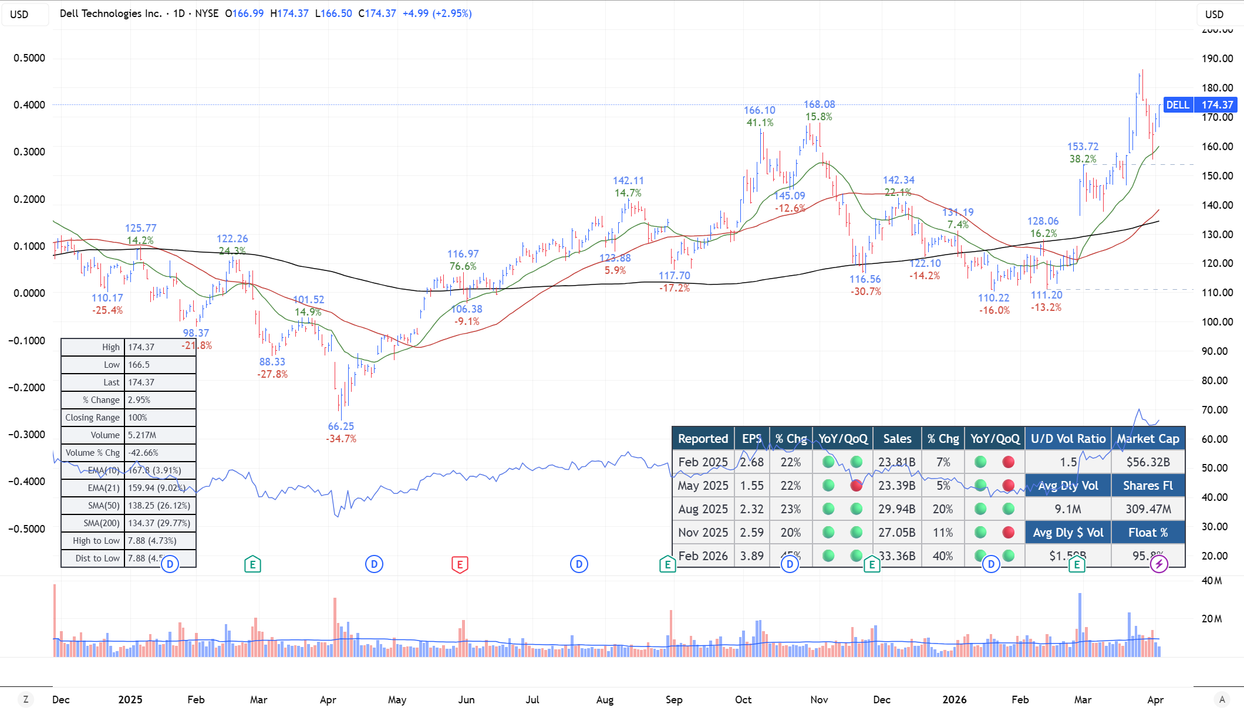Click the earnings marker in late November

click(x=872, y=564)
